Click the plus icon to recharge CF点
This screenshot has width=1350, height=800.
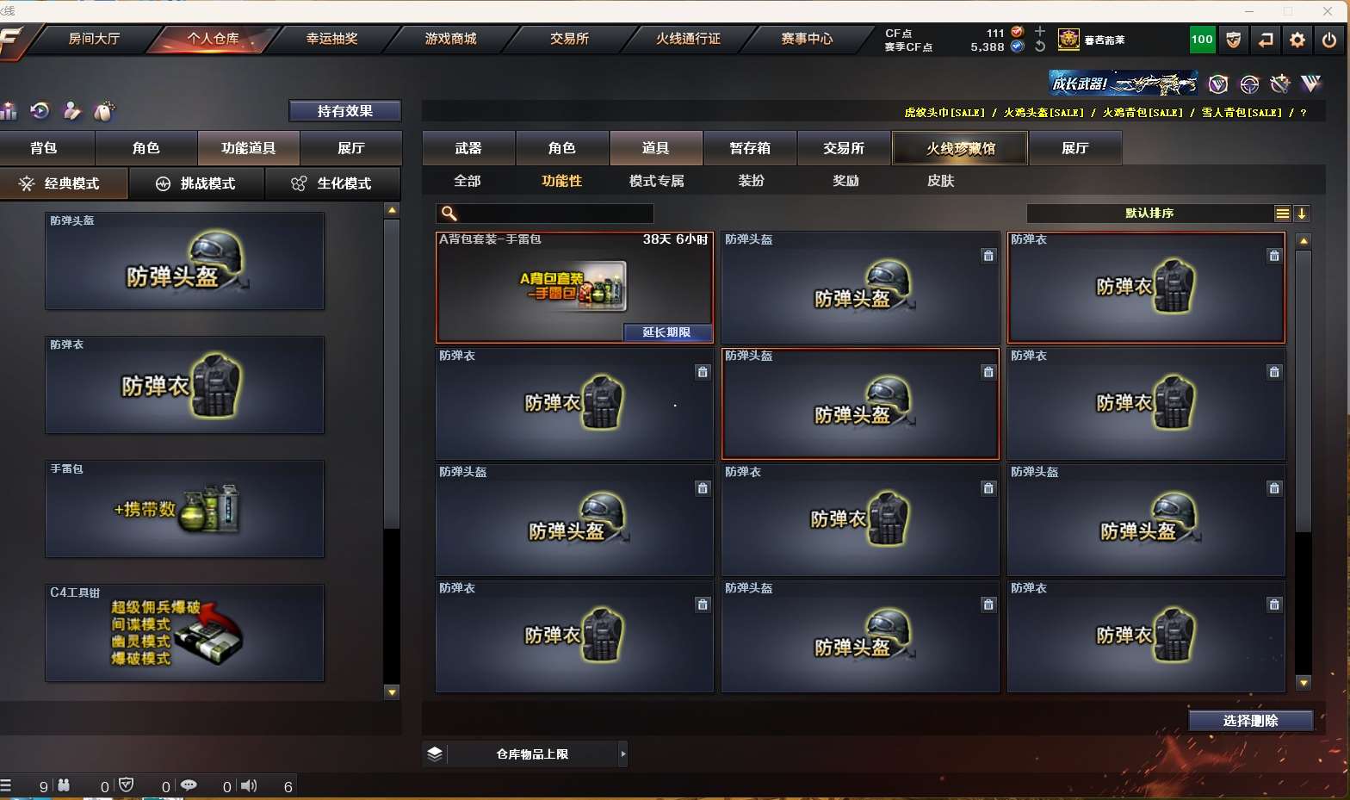pos(1040,32)
